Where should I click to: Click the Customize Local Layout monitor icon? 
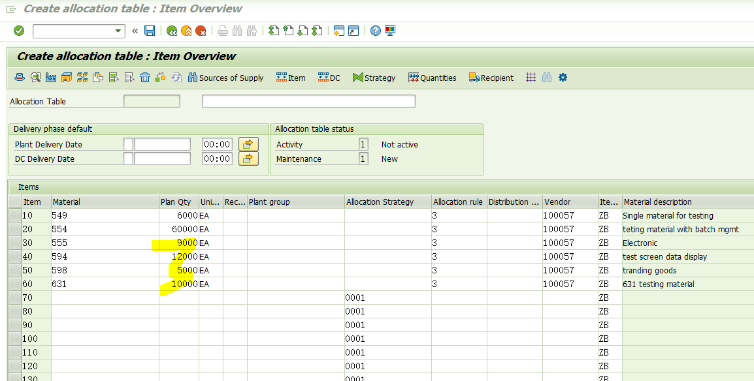coord(390,31)
